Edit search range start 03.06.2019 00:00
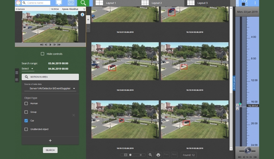Image resolution: width=274 pixels, height=159 pixels. pos(58,63)
